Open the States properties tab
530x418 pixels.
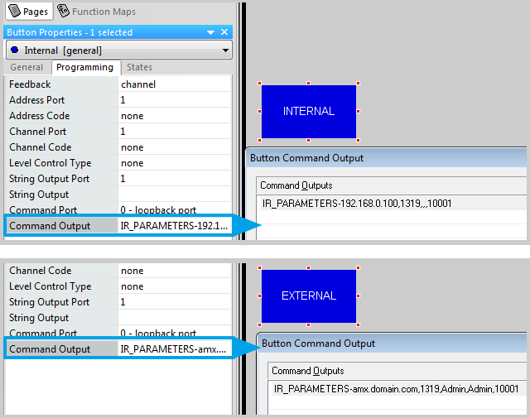coord(139,67)
